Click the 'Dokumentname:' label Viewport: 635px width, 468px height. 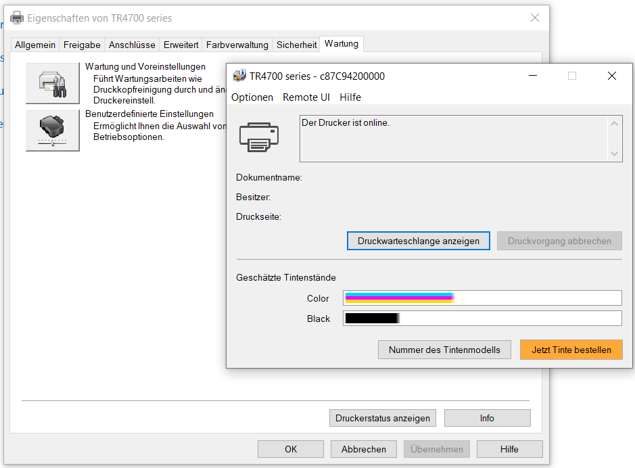269,177
